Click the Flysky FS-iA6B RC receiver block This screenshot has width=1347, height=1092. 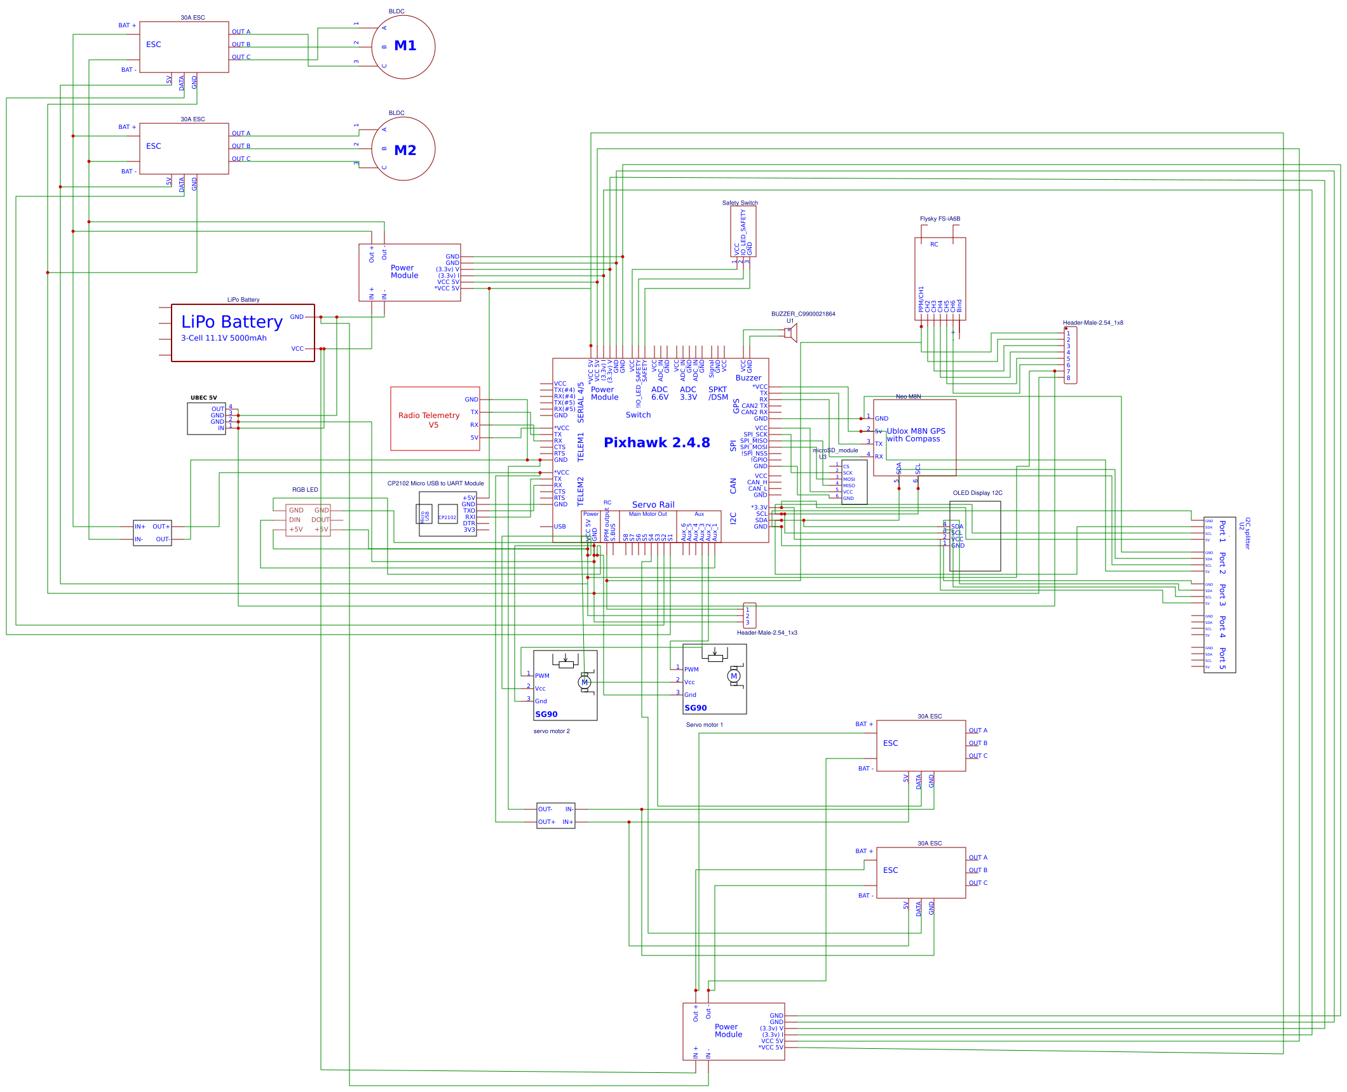940,279
